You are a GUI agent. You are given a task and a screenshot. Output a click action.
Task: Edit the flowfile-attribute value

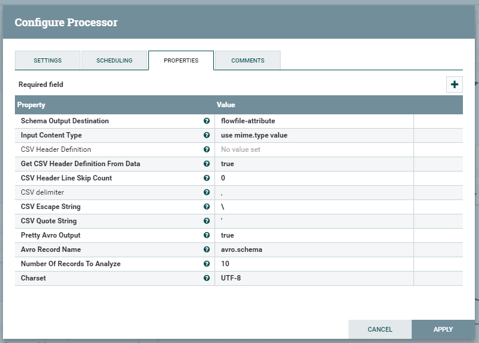pyautogui.click(x=314, y=121)
